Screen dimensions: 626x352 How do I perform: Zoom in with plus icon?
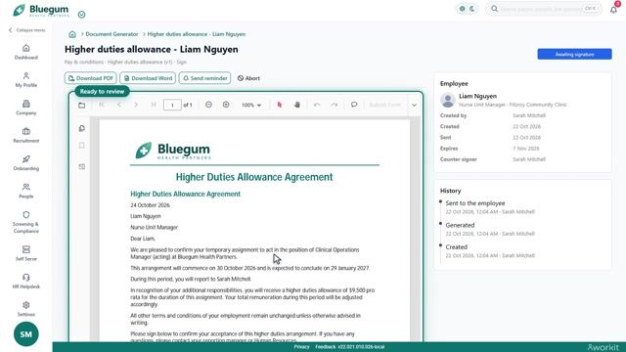pyautogui.click(x=226, y=105)
